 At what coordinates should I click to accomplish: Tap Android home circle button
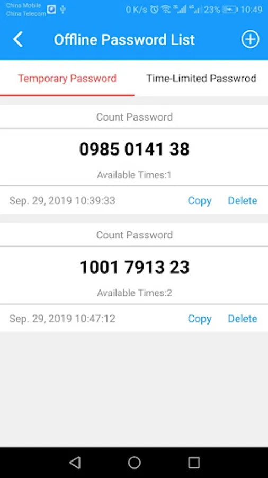coord(134,463)
